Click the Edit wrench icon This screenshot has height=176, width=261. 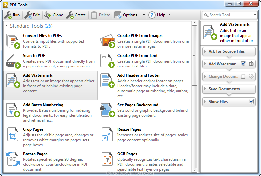(x=28, y=15)
